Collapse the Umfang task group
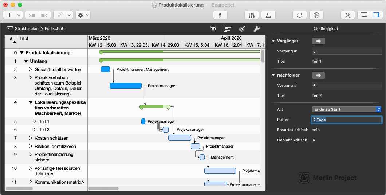The image size is (386, 195). (x=26, y=61)
